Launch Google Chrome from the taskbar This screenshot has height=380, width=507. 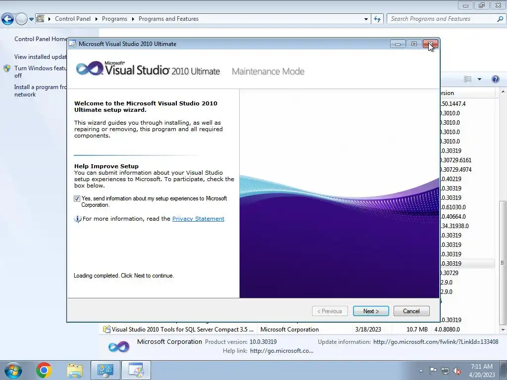click(x=44, y=370)
